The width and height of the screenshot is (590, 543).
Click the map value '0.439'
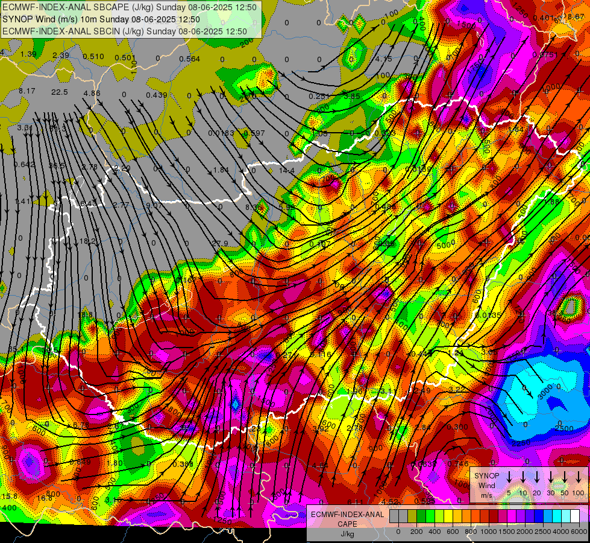pos(157,95)
